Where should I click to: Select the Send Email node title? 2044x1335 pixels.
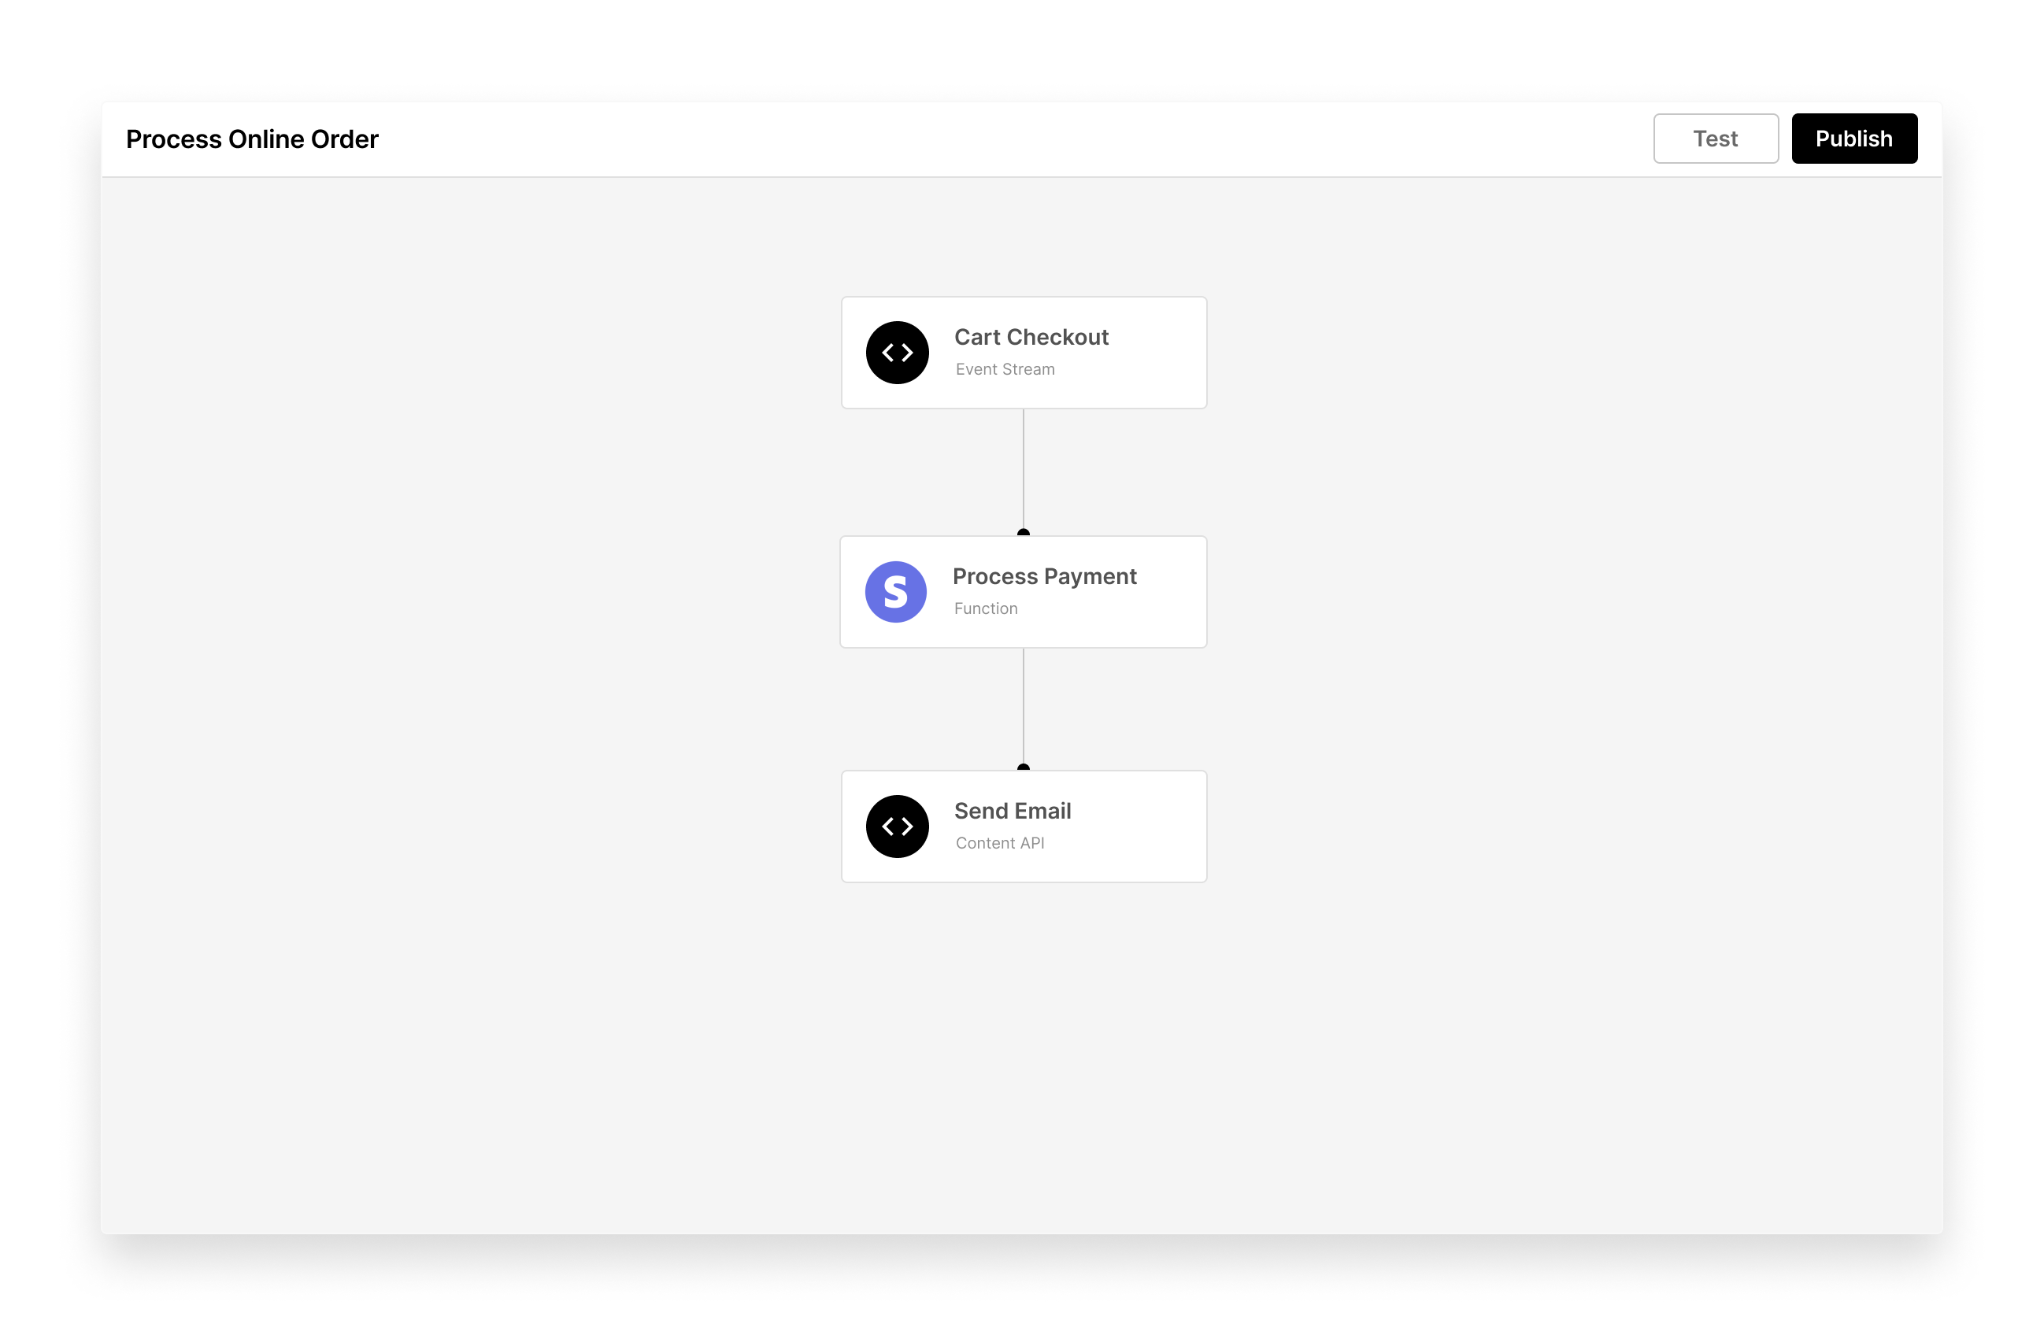point(1012,811)
